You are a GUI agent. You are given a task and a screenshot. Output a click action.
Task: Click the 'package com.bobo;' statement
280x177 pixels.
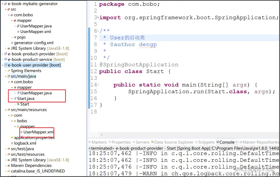click(130, 4)
